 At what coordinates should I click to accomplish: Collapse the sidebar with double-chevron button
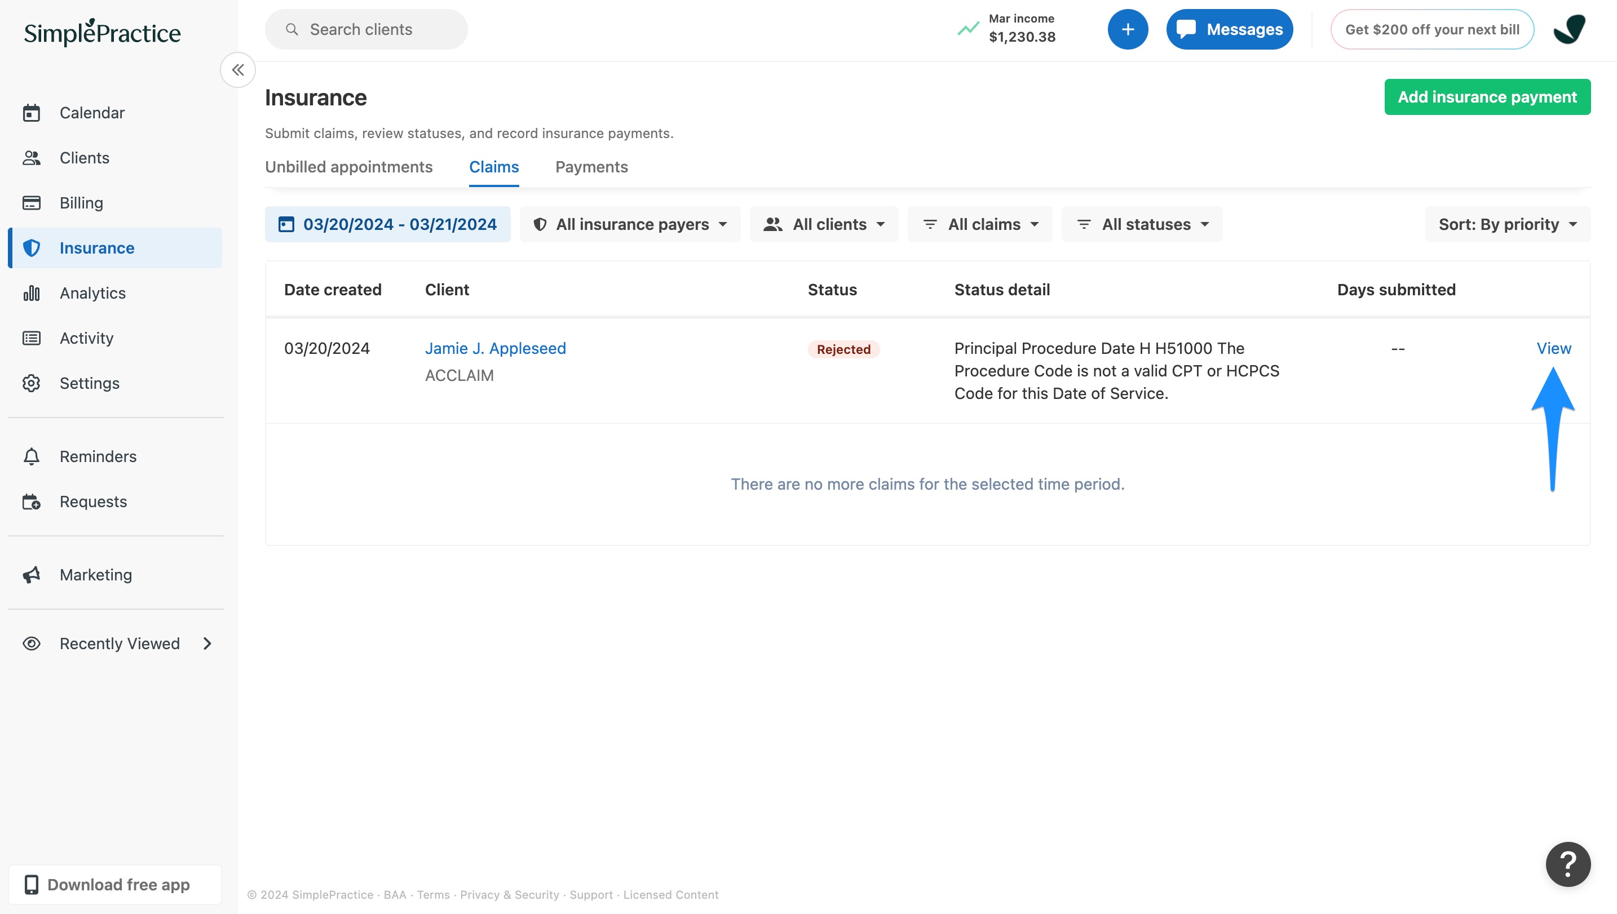(x=237, y=70)
